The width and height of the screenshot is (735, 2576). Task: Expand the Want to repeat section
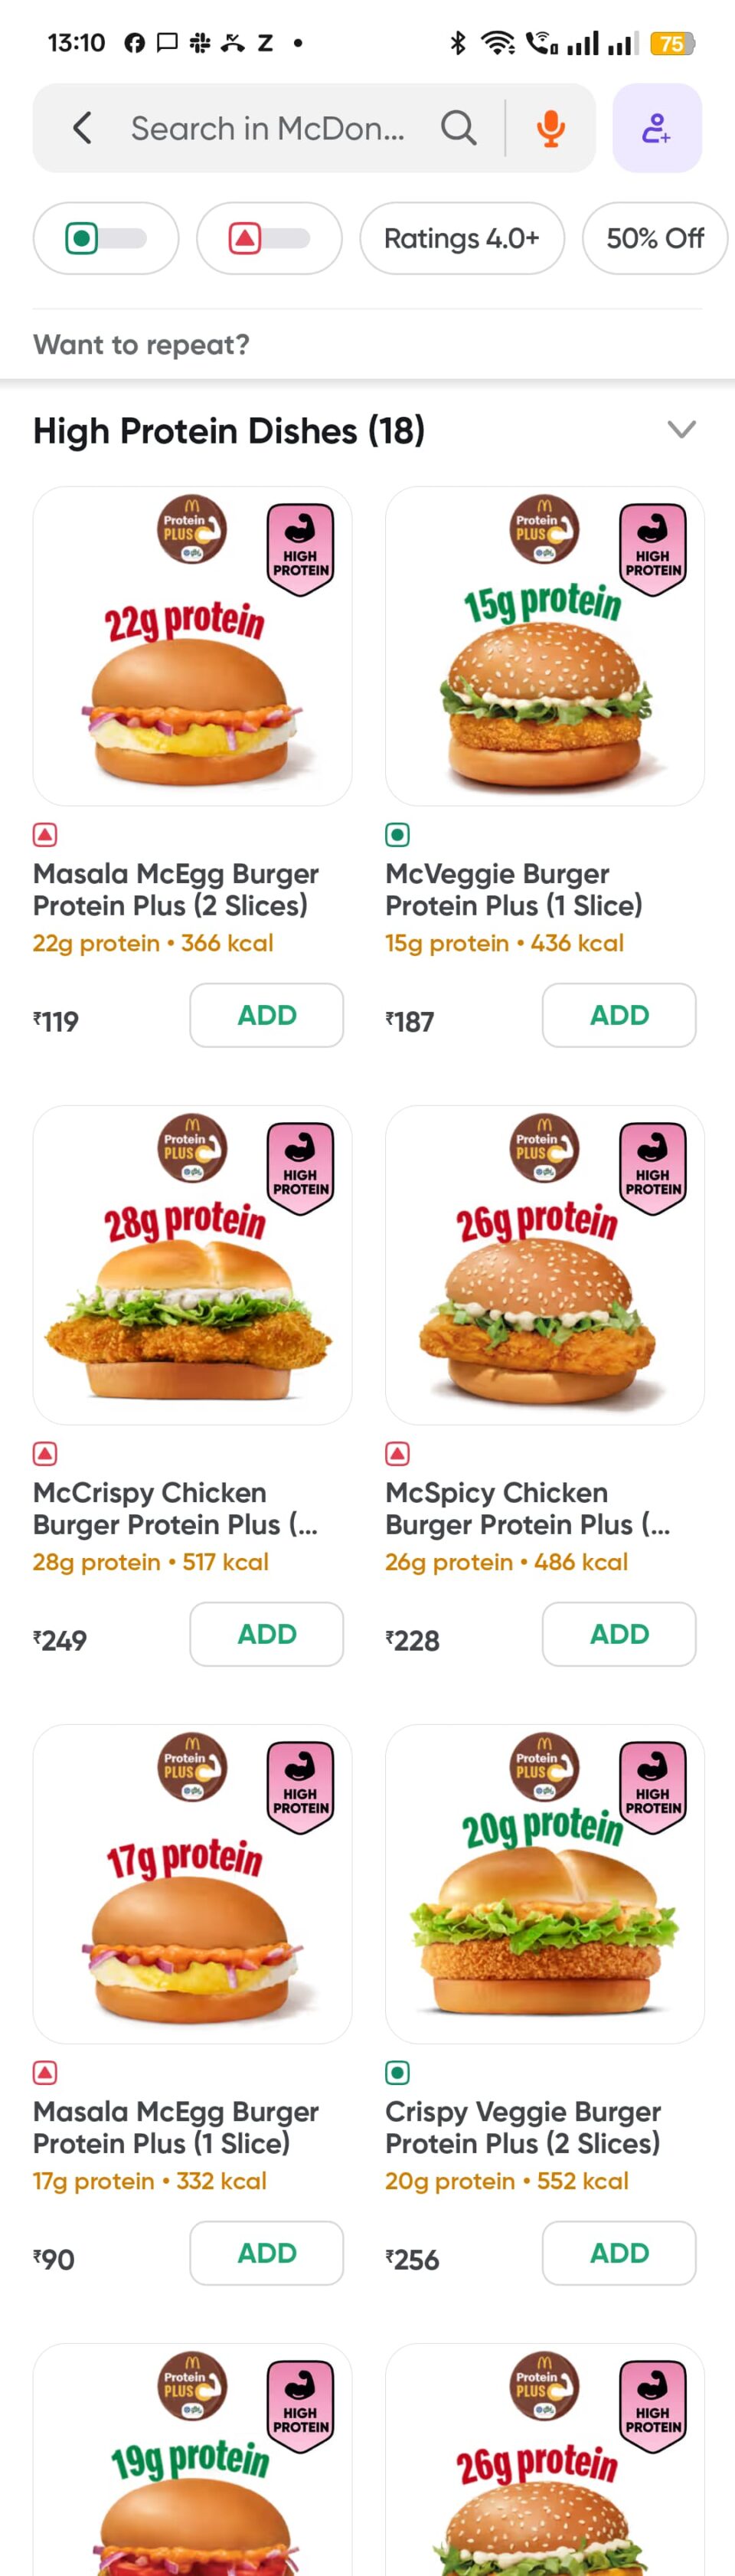(x=141, y=344)
